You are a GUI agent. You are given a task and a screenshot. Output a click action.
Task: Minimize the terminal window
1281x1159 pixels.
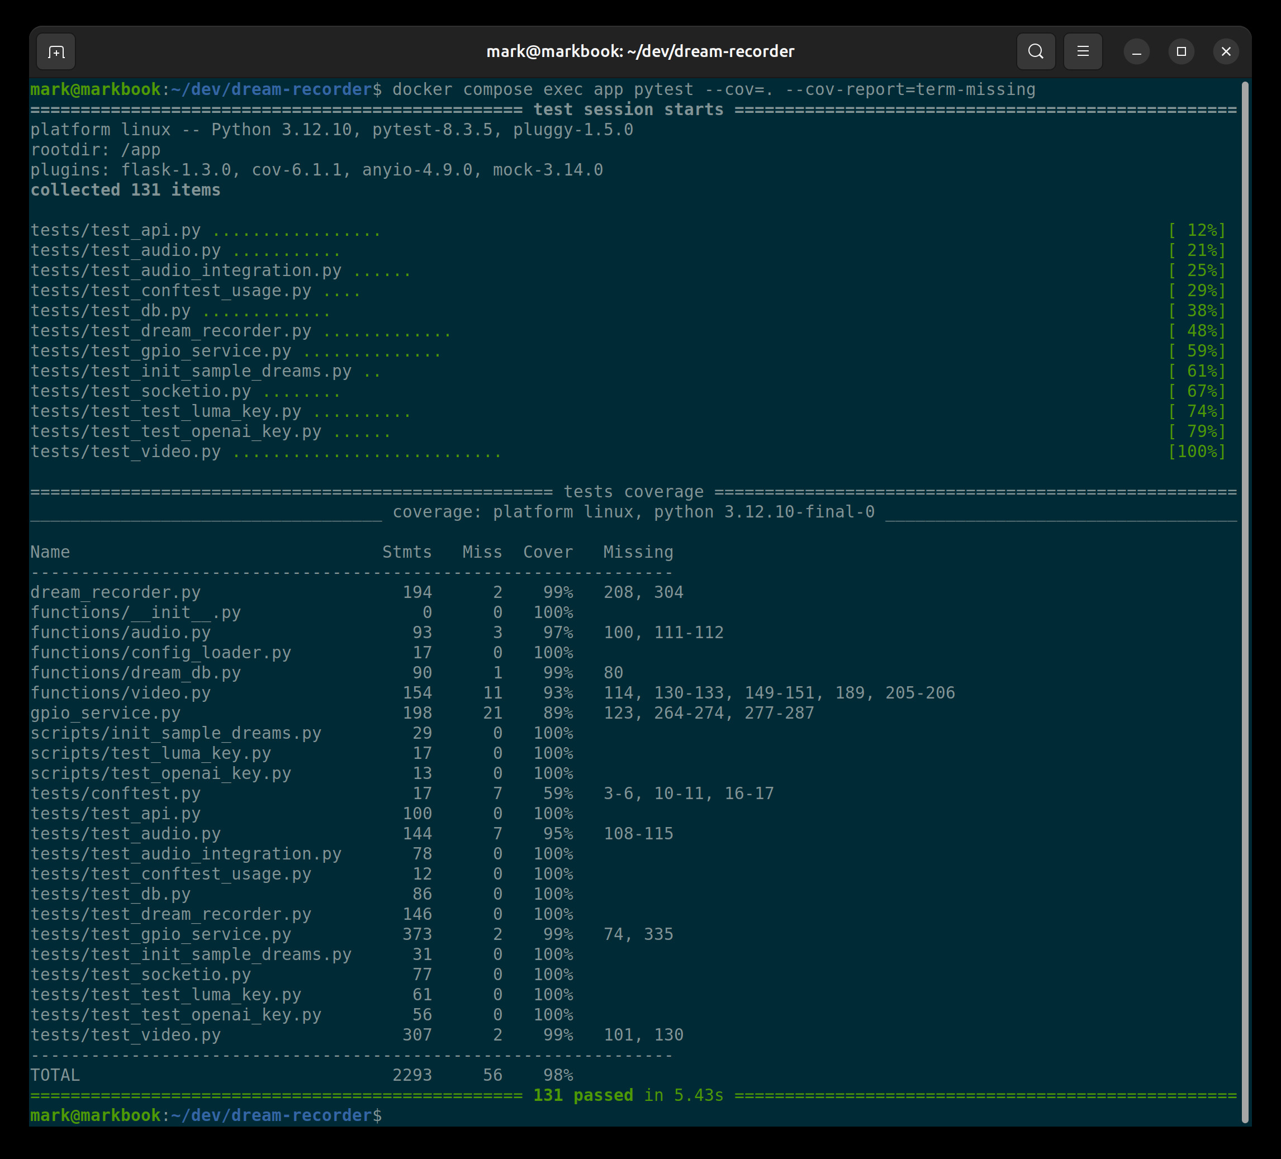1137,51
